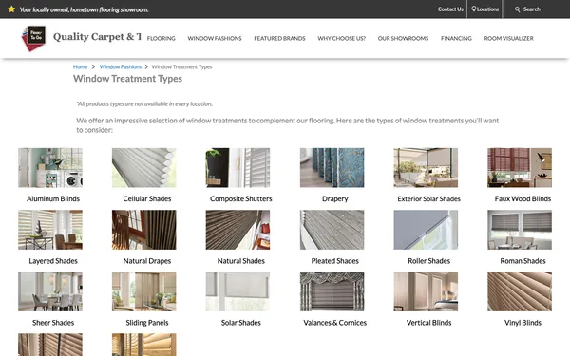The height and width of the screenshot is (356, 570).
Task: Open the Natural Drapes thumbnail image
Action: 144,230
